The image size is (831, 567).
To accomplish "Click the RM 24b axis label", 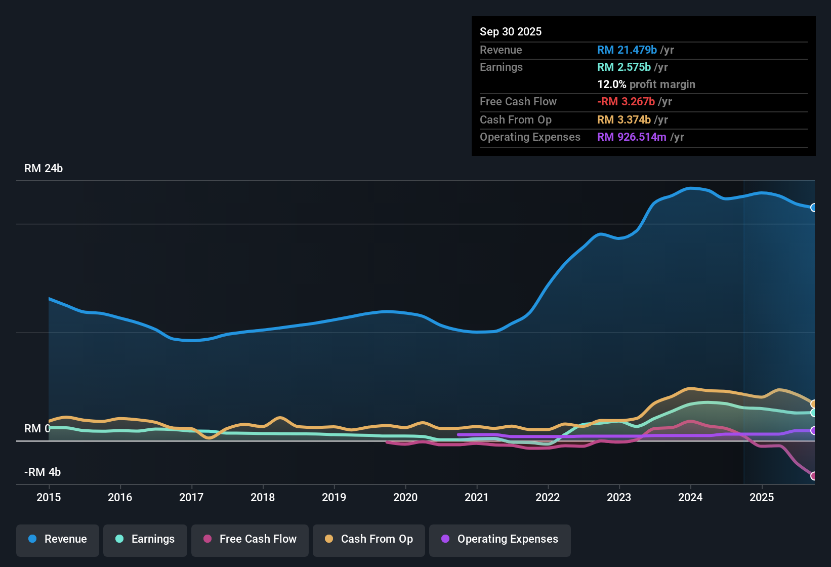I will point(43,169).
